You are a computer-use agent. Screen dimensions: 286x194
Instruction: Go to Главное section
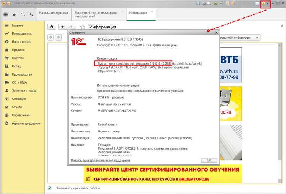[x=18, y=25]
